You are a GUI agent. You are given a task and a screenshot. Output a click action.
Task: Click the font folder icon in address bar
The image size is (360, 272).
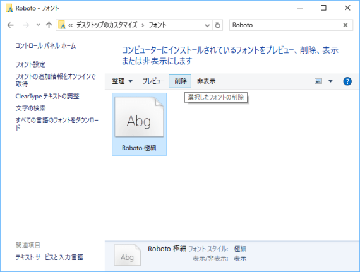point(62,25)
